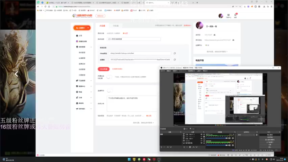
Task: Move selected source down in OBS sources
Action: pos(197,147)
